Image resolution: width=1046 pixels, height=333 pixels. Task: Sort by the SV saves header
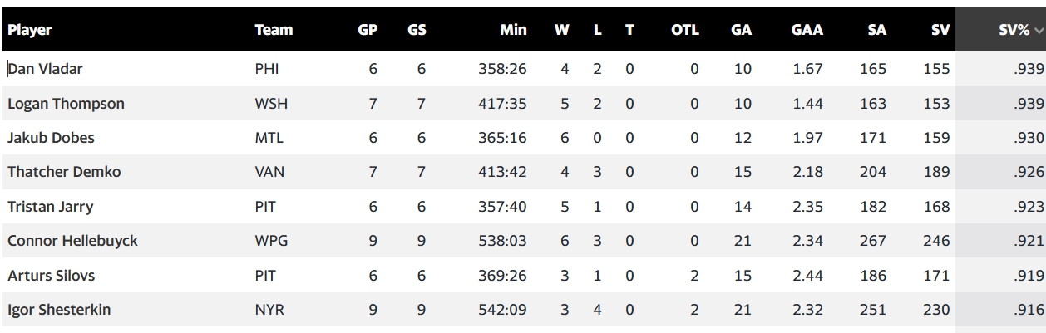pos(940,30)
